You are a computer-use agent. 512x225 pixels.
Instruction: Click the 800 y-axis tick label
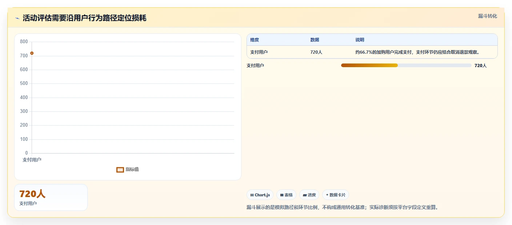point(24,42)
